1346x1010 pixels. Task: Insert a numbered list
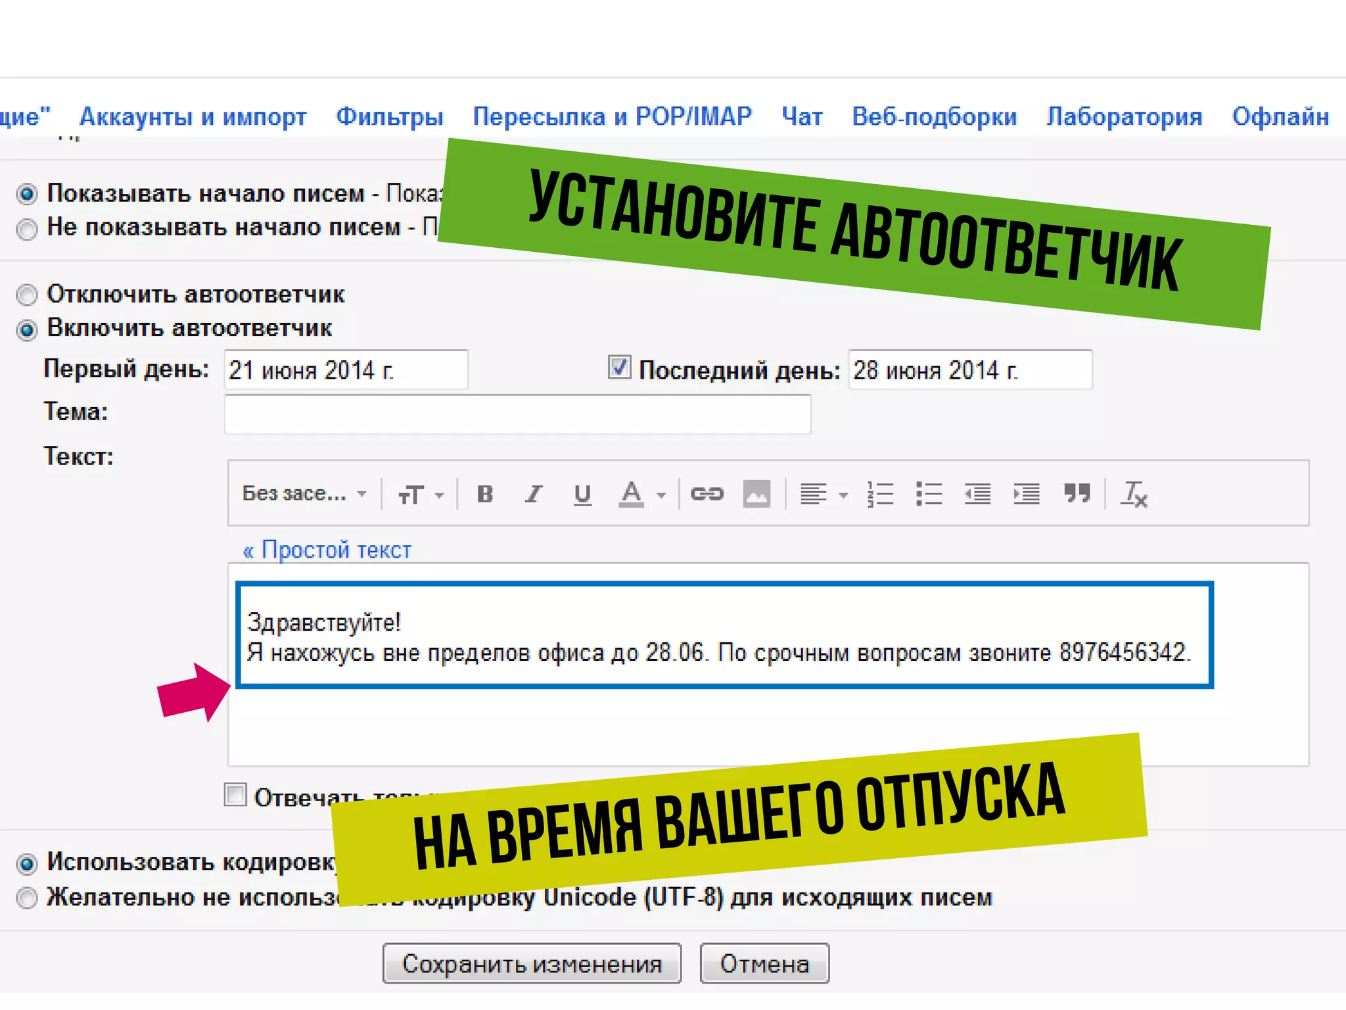[880, 494]
